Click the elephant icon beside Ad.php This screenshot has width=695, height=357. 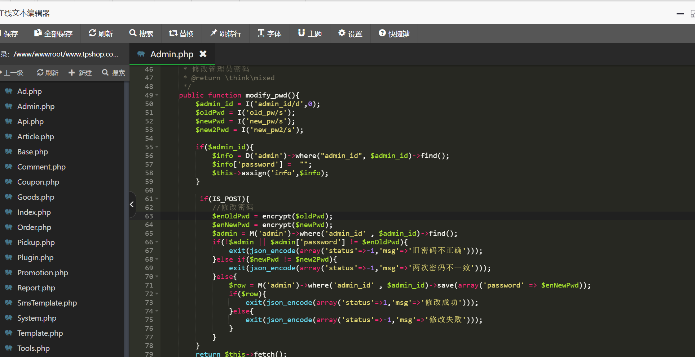[9, 91]
